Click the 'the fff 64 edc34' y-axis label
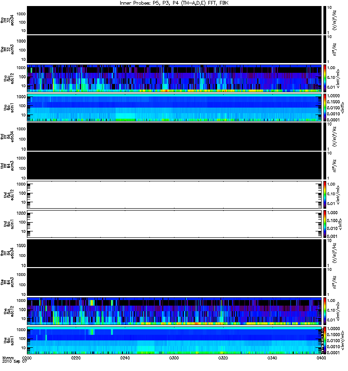Screen dimensions: 348x371 7,253
